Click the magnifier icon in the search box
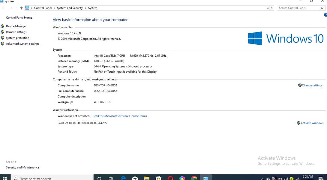 (322, 8)
